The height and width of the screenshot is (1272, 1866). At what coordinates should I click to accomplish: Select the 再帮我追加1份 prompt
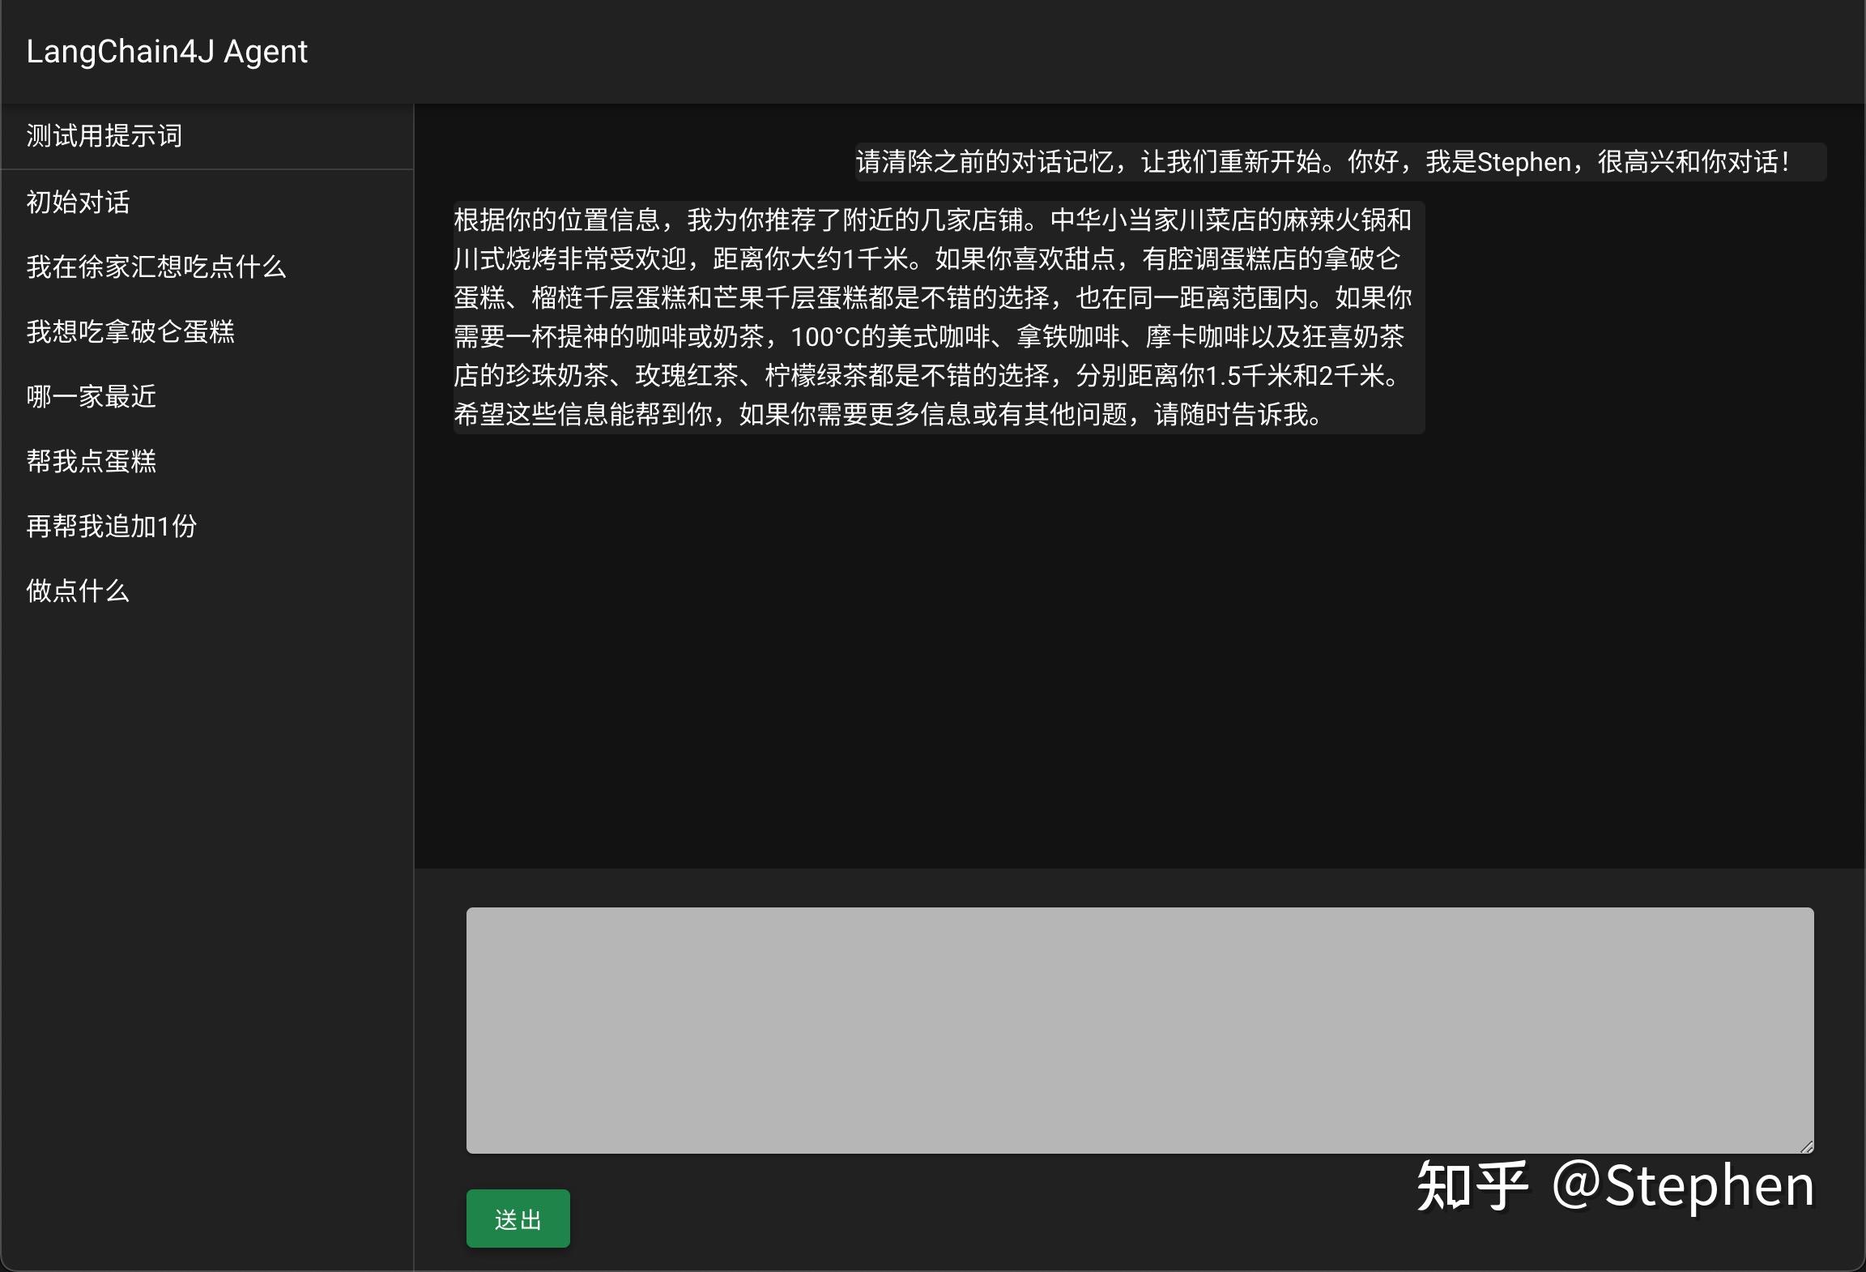pyautogui.click(x=111, y=527)
